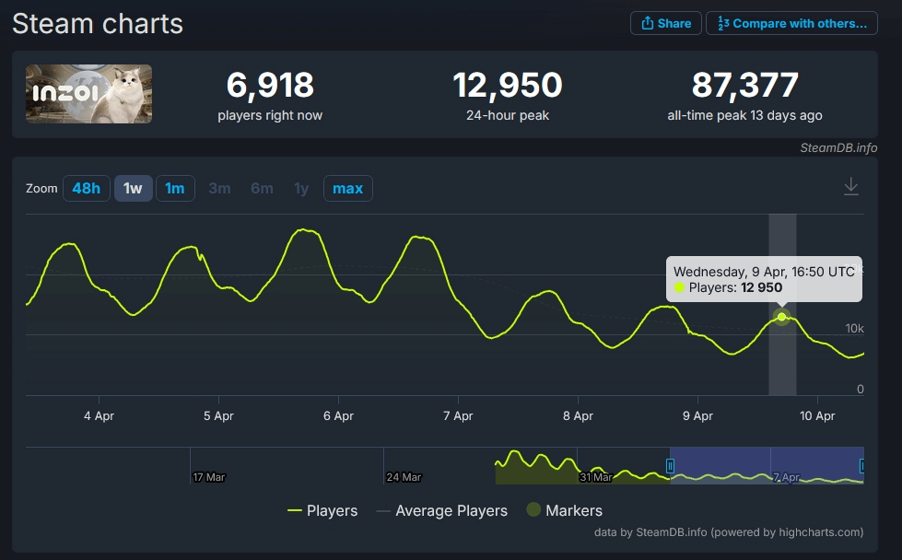
Task: Click the left navigator range handle
Action: (670, 466)
